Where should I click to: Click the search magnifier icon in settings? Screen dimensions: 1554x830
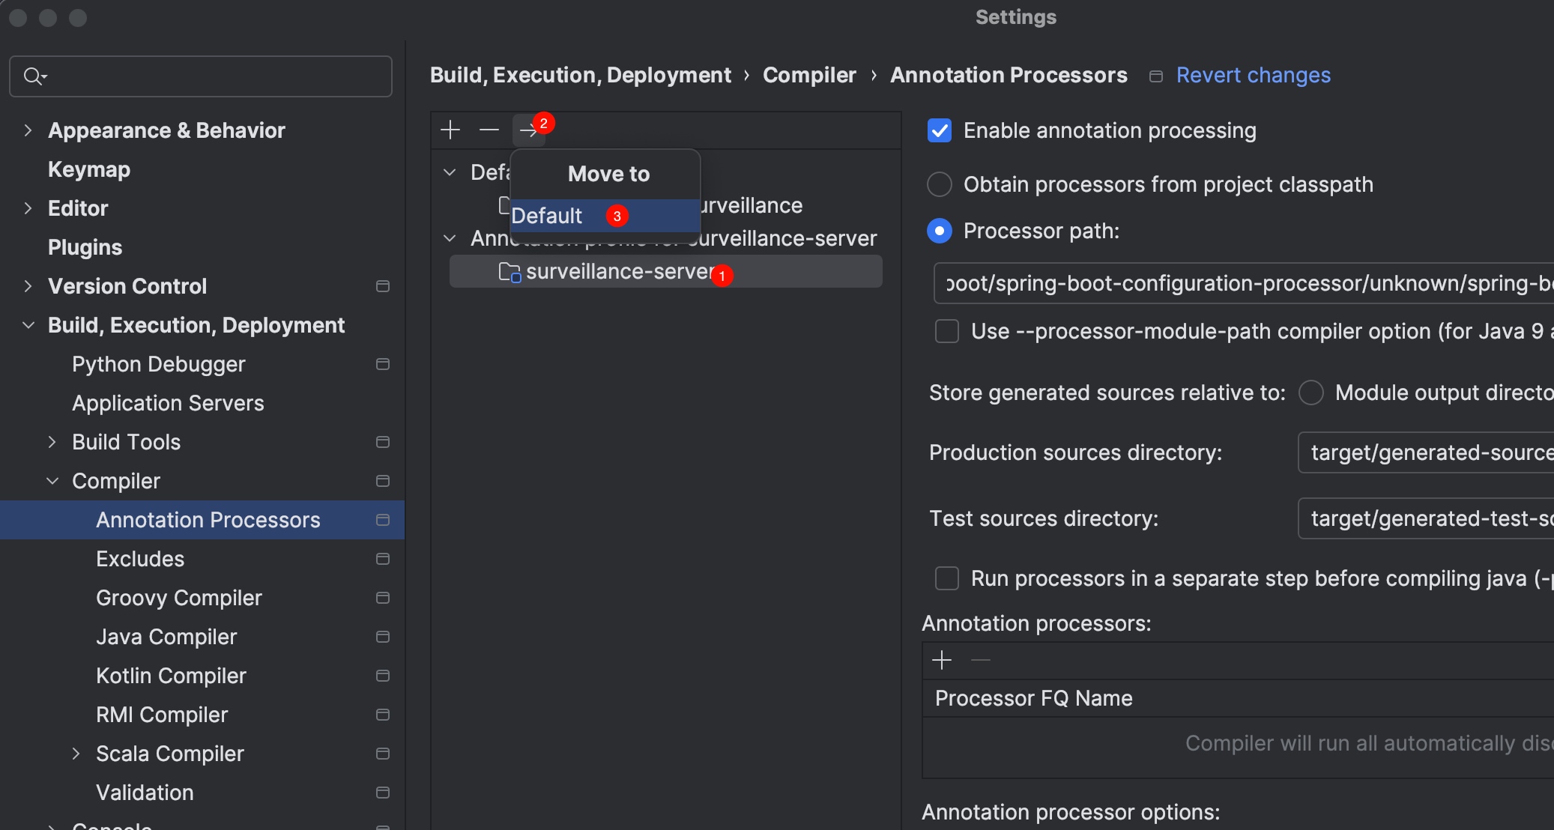pos(34,76)
